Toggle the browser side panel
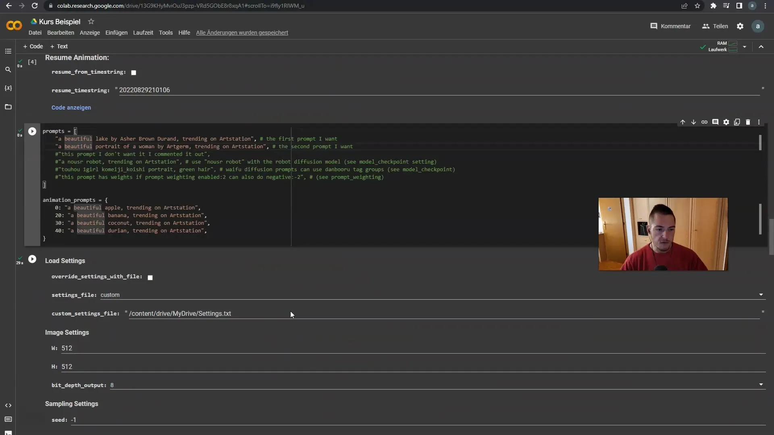 point(739,6)
